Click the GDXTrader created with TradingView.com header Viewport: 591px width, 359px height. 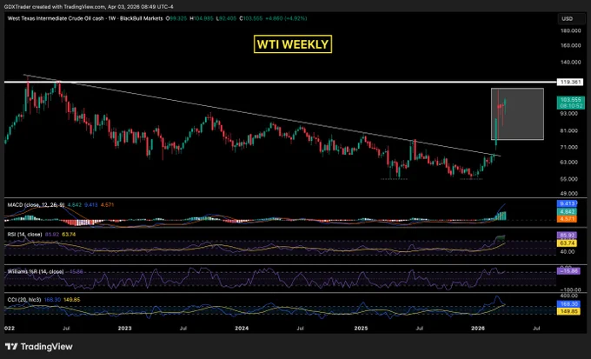[x=89, y=7]
